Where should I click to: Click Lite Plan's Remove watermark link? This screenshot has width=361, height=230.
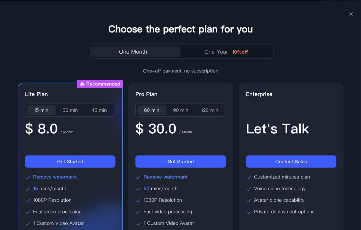[x=55, y=177]
